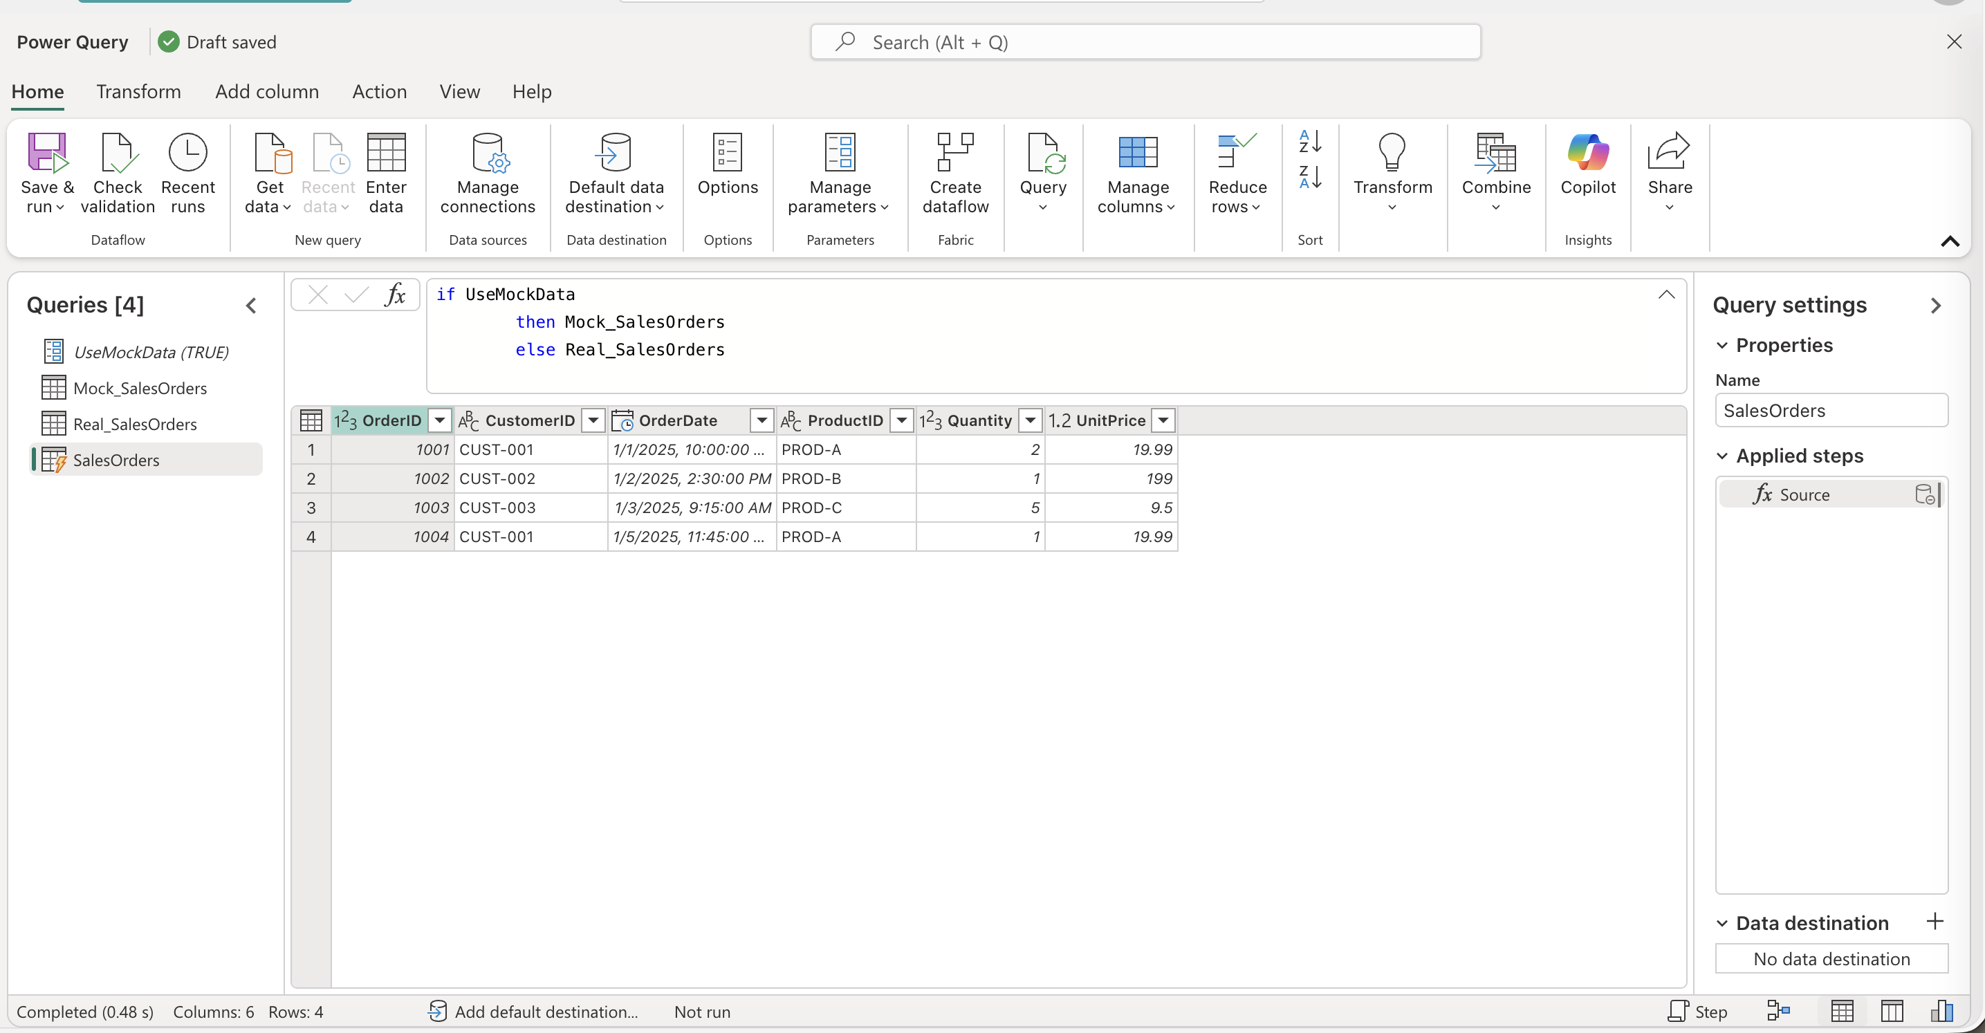Switch to the Add column tab
Viewport: 1985px width, 1033px height.
coord(266,92)
